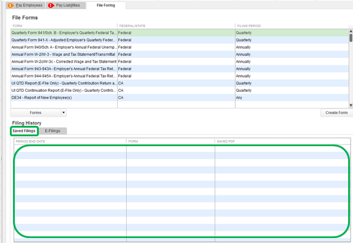This screenshot has height=243, width=353.
Task: Click the SAVED PDF column header
Action: (x=283, y=141)
